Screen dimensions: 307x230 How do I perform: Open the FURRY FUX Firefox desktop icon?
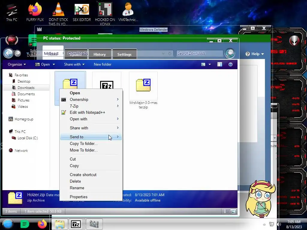coord(35,12)
